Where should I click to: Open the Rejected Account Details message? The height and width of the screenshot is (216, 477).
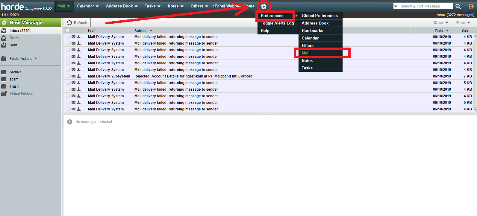193,76
